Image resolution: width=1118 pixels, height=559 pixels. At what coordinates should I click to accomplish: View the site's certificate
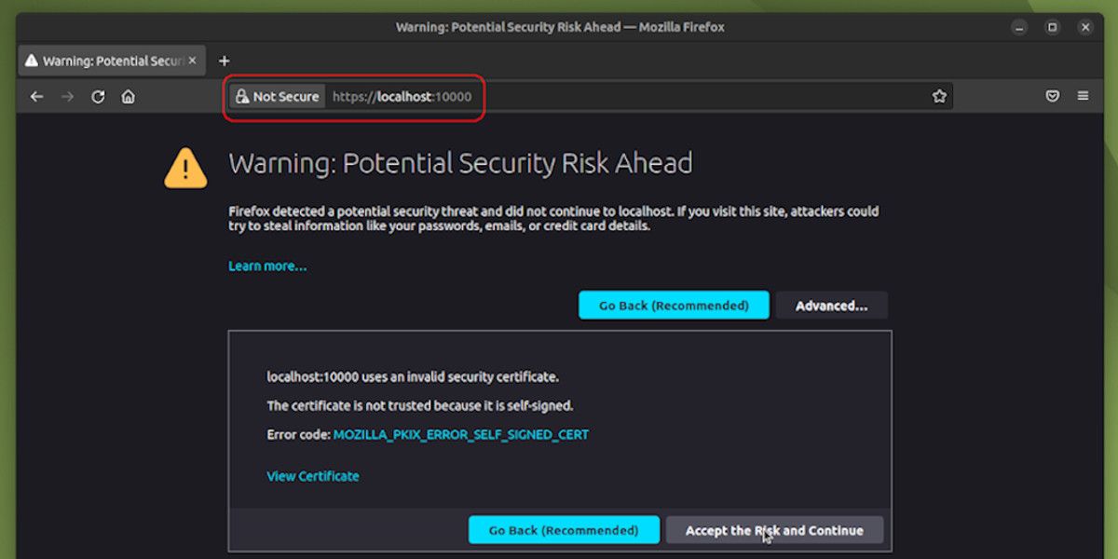point(313,476)
